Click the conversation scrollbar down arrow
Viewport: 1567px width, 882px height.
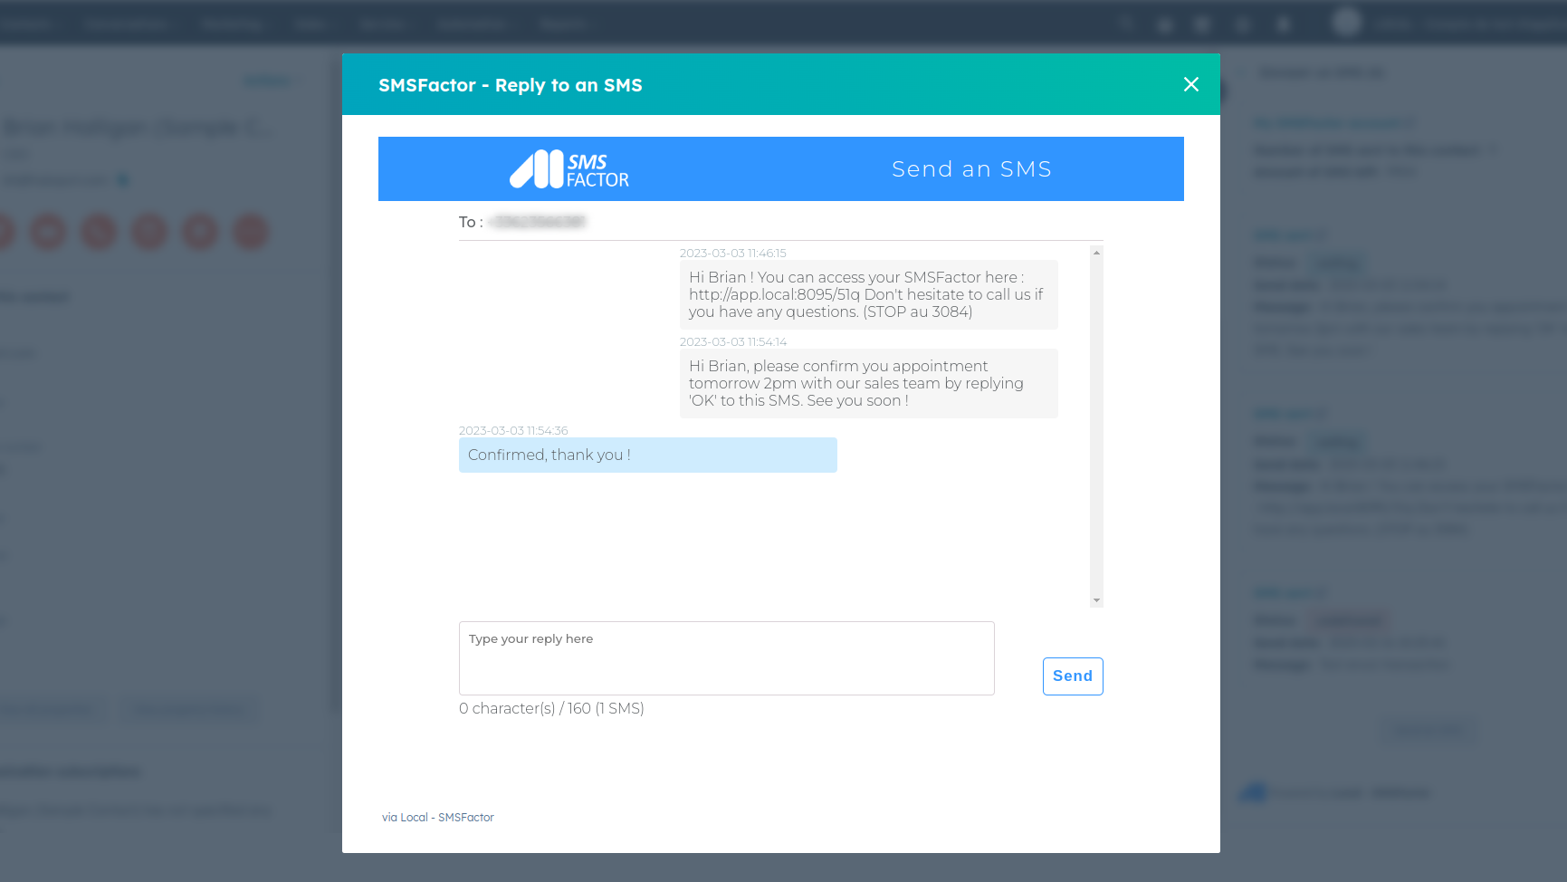pyautogui.click(x=1096, y=600)
